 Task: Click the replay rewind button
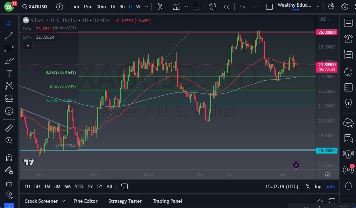[x=227, y=7]
